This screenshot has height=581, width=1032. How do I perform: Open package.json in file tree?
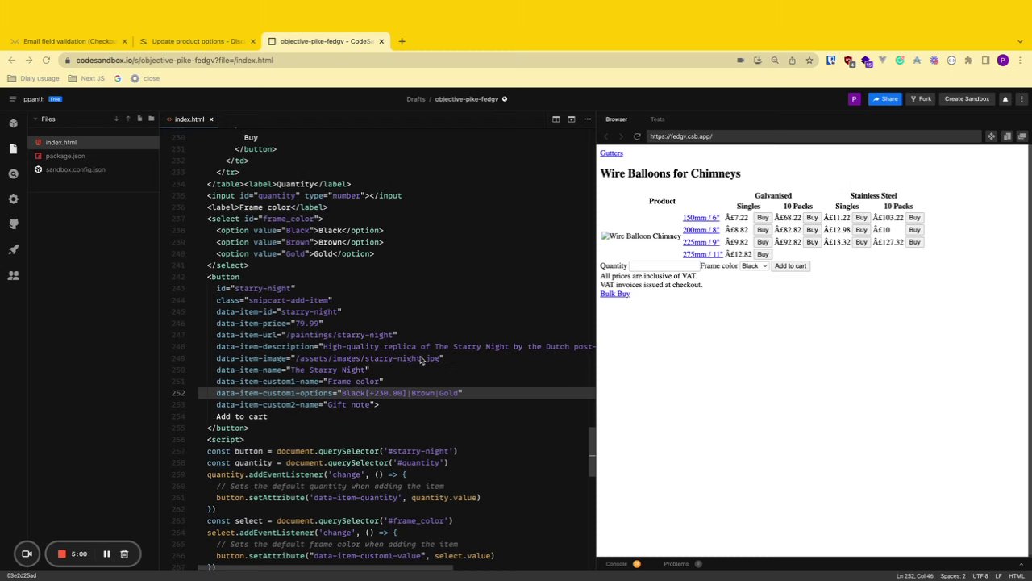pyautogui.click(x=65, y=156)
